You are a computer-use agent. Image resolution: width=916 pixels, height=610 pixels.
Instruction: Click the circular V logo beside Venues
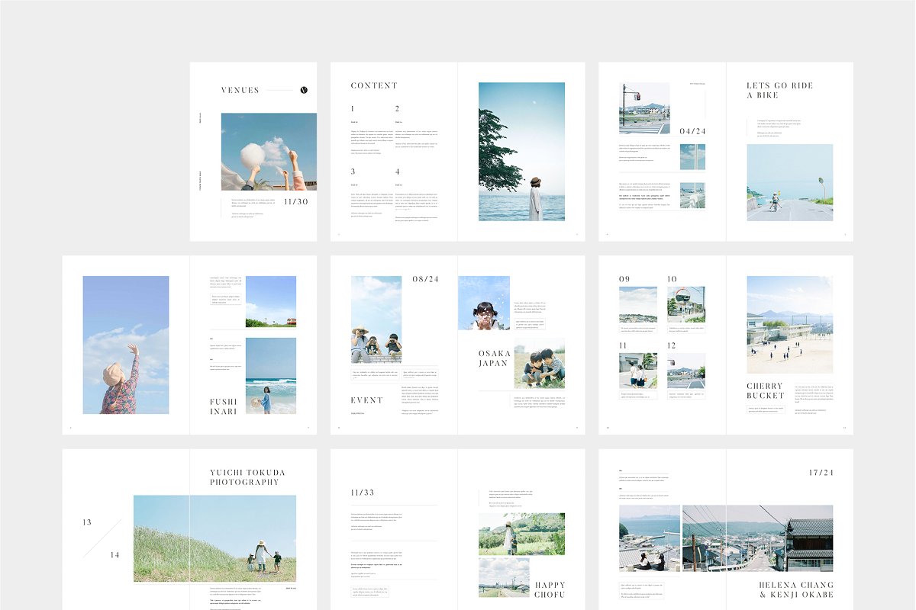click(x=304, y=90)
